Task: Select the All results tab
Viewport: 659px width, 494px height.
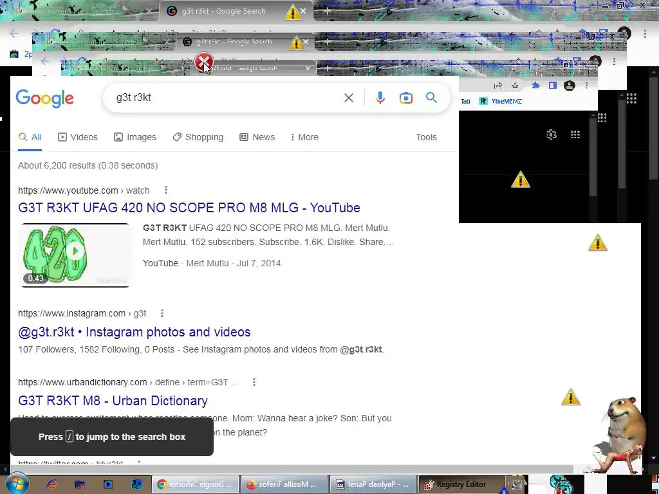Action: tap(30, 137)
